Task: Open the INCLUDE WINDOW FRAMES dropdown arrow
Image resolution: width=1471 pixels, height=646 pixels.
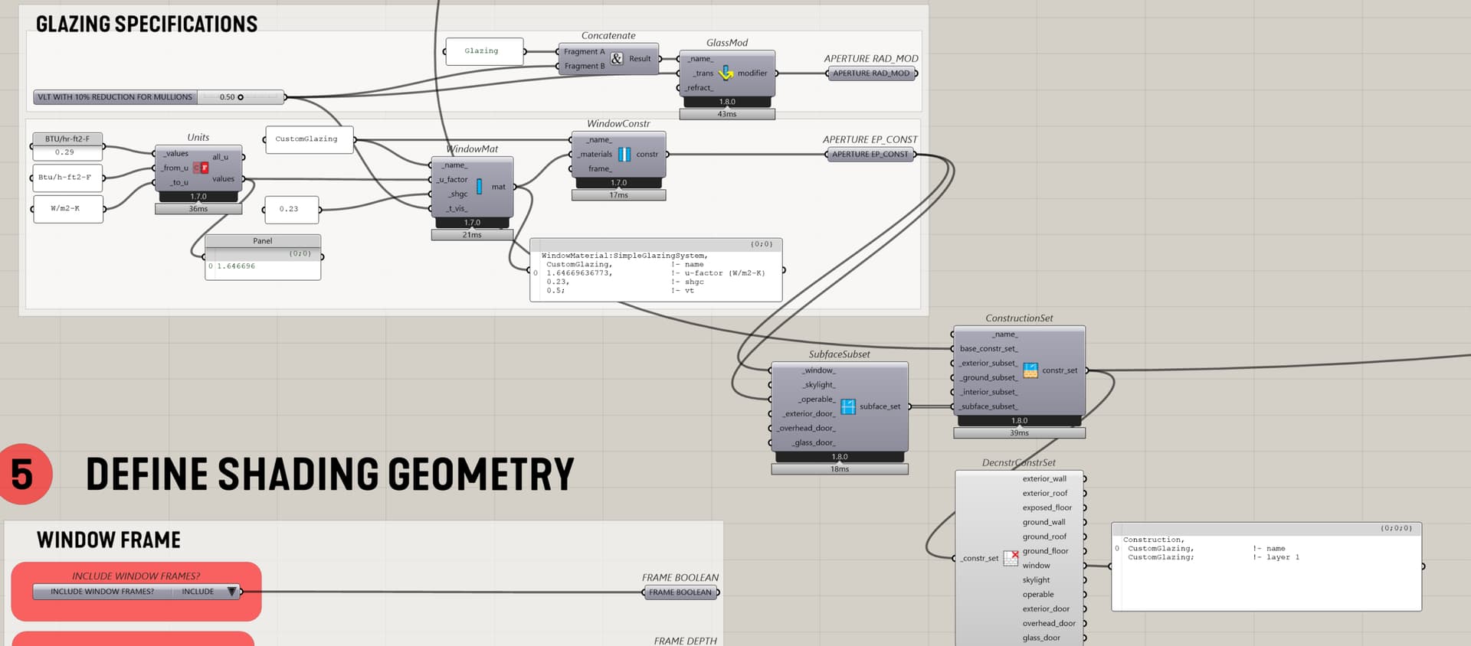Action: pos(231,592)
